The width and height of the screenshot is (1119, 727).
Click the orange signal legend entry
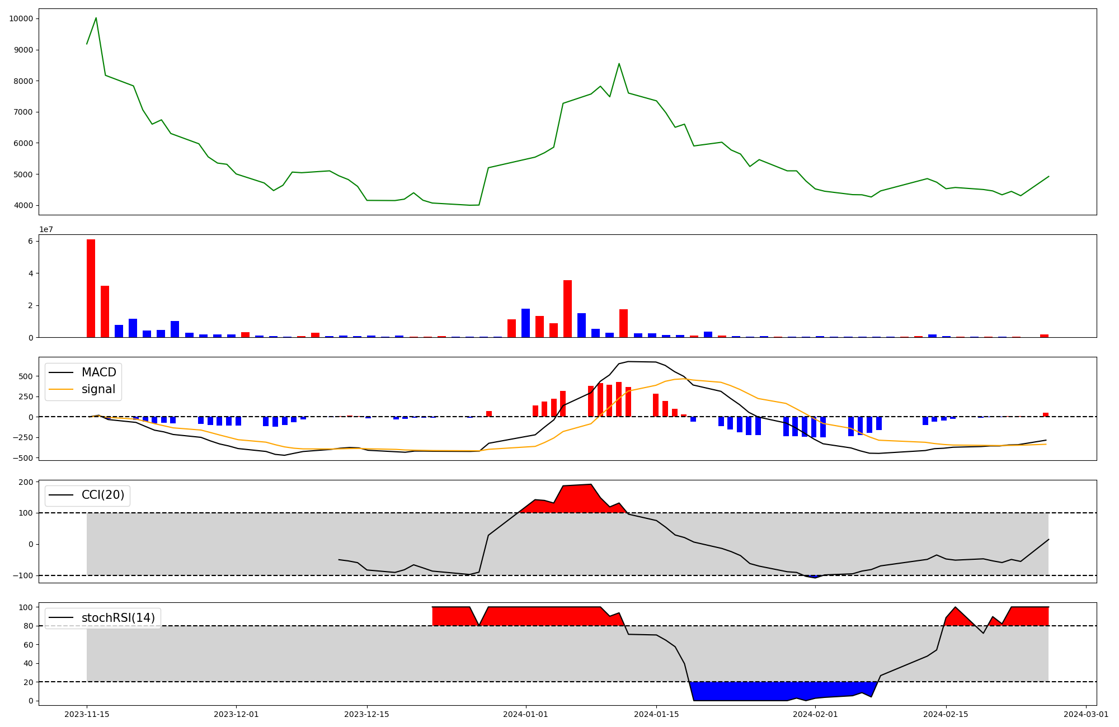(x=98, y=390)
